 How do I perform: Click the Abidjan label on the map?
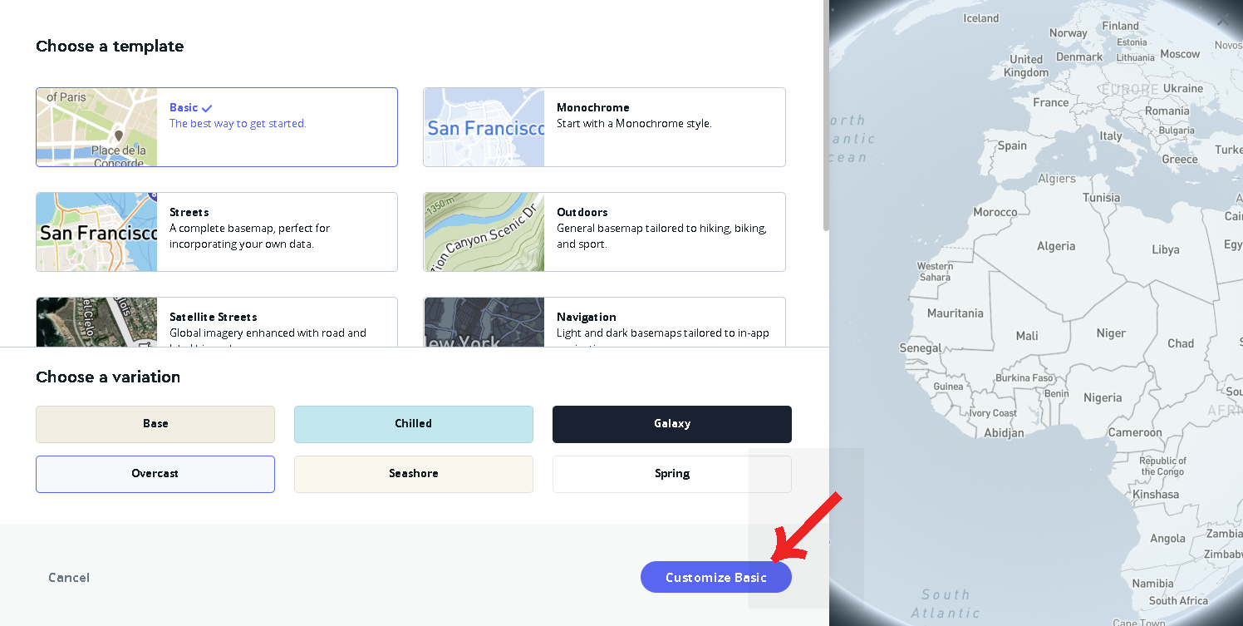click(1004, 432)
